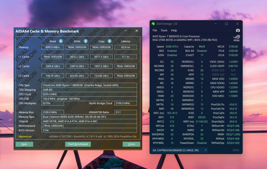Click the North Bridge Clock 3100.0 MHz field
The height and width of the screenshot is (169, 267).
(x=126, y=103)
